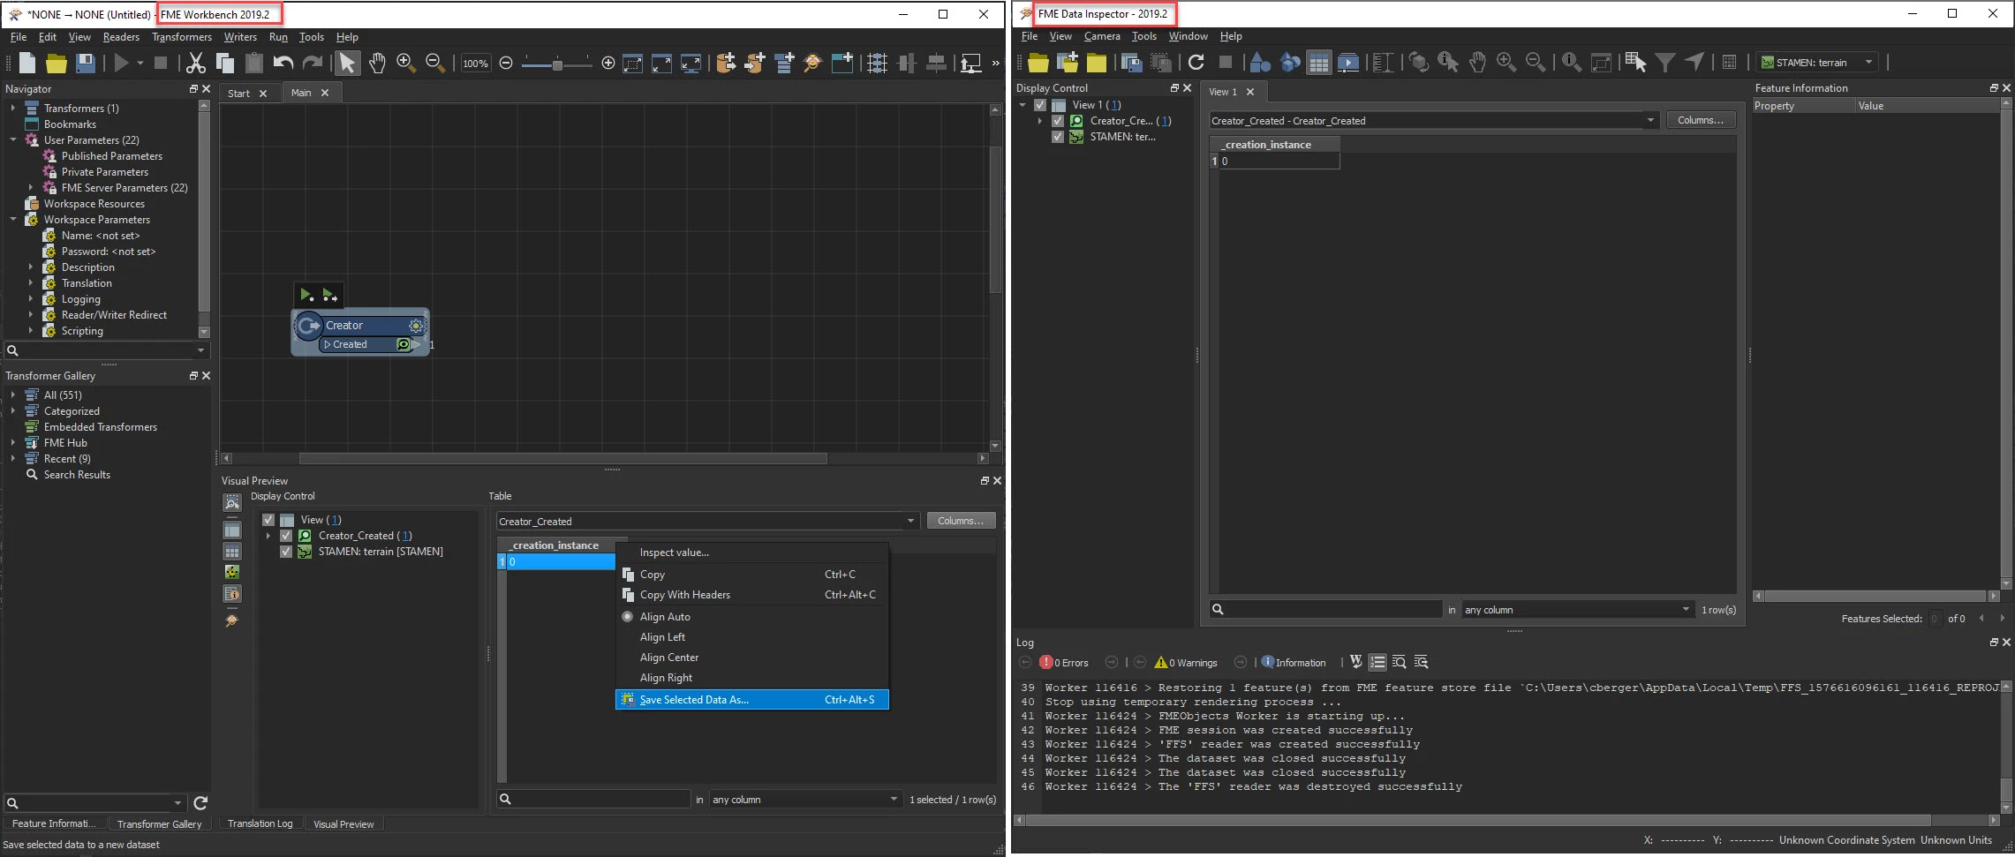2015x857 pixels.
Task: Toggle STAMEN: terrain [STAMEN] layer checkbox
Action: pyautogui.click(x=286, y=552)
